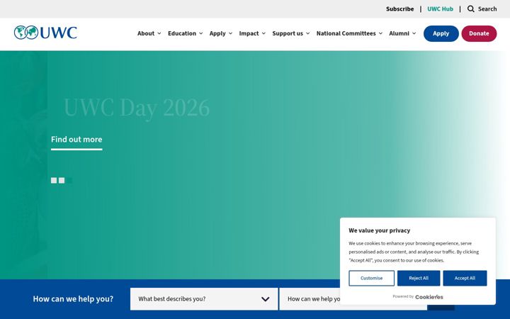This screenshot has width=510, height=319.
Task: Open the Impact menu
Action: click(x=249, y=33)
